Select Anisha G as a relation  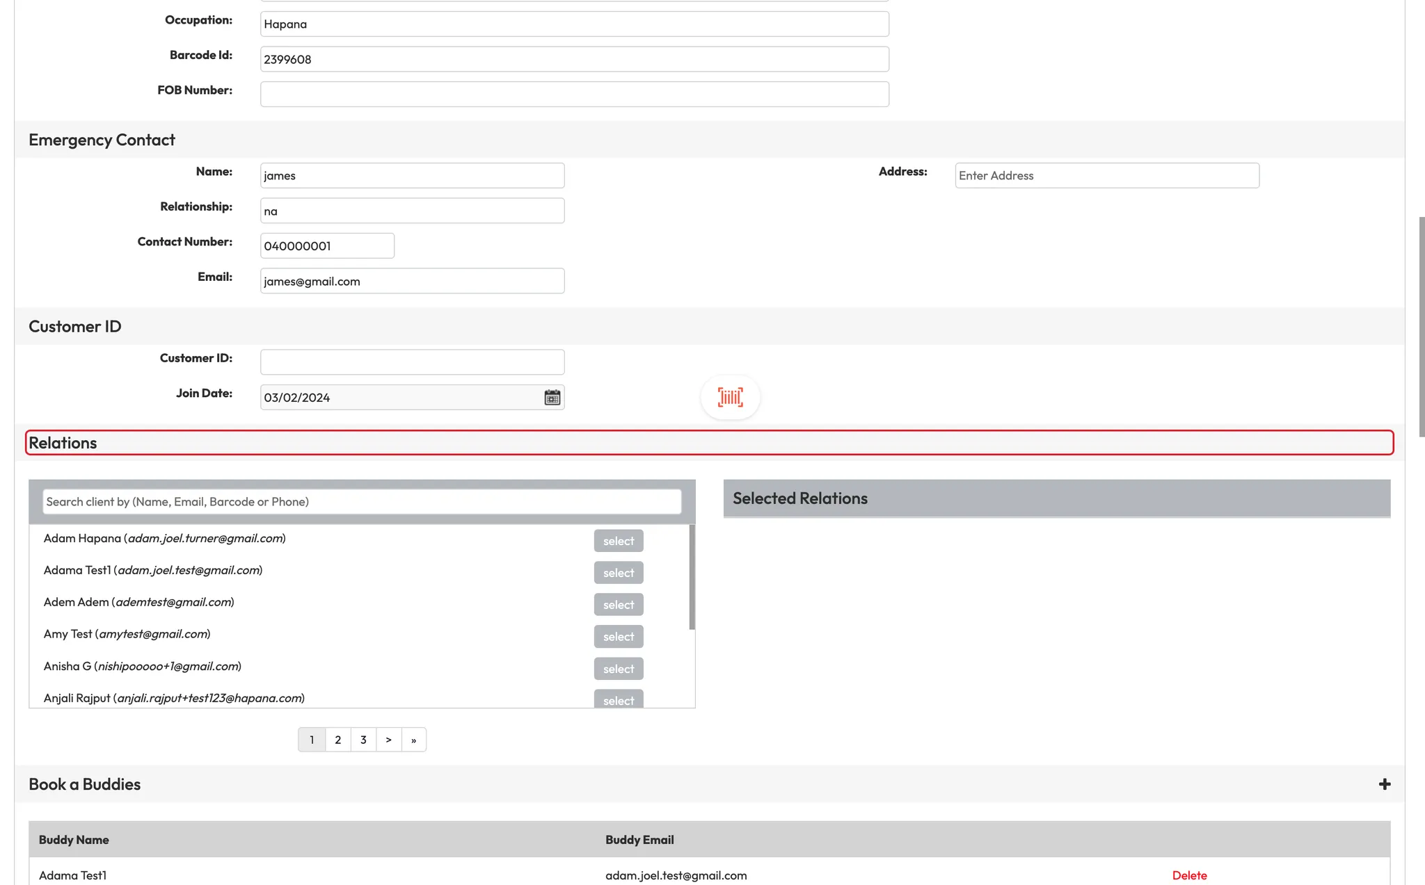tap(618, 669)
